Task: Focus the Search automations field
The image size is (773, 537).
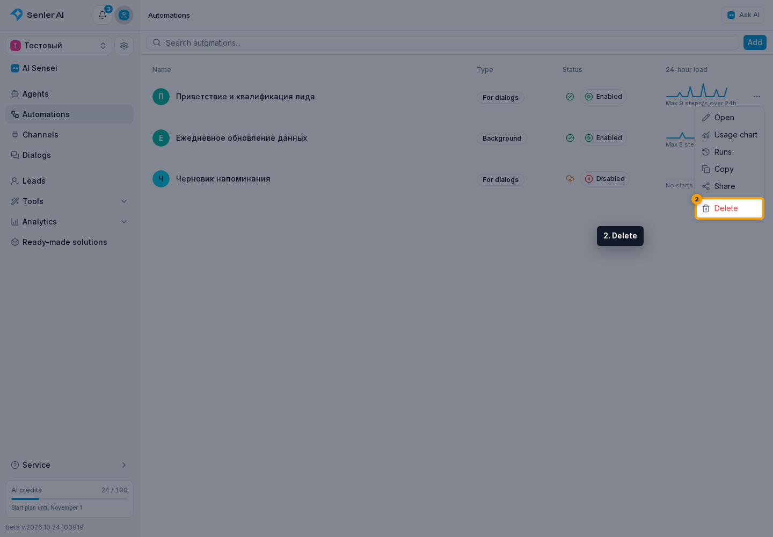Action: (443, 42)
